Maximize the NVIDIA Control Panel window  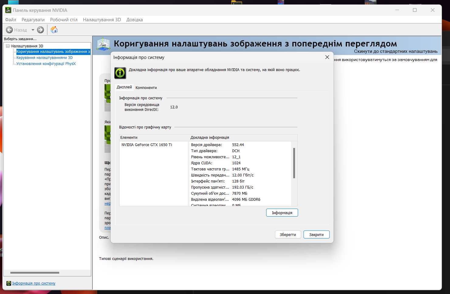click(415, 10)
